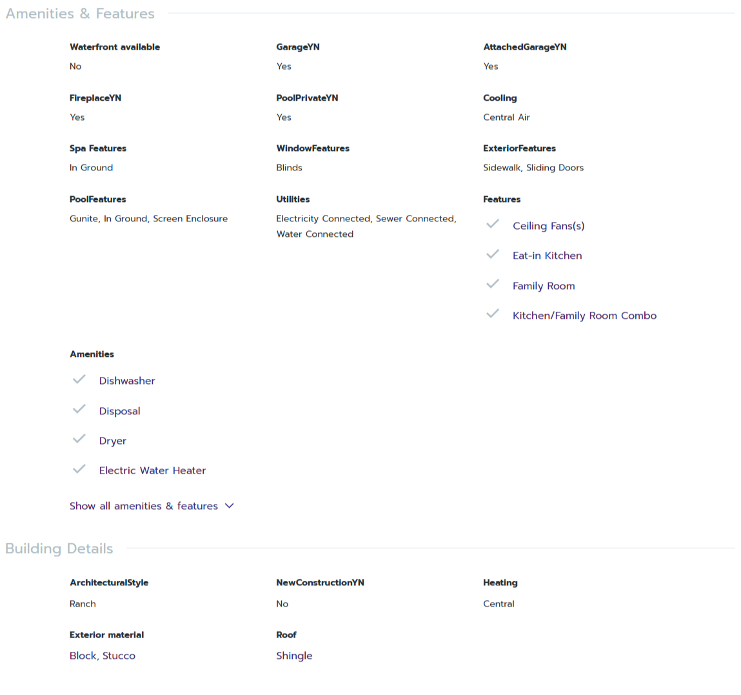Click the Amenities & Features section heading
The height and width of the screenshot is (695, 741).
point(80,14)
